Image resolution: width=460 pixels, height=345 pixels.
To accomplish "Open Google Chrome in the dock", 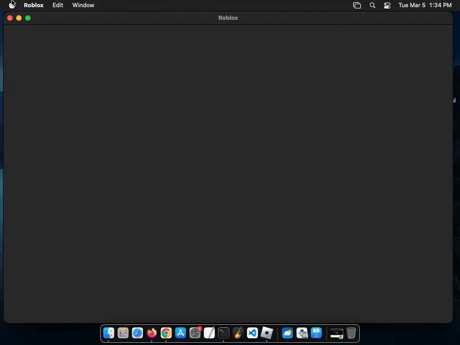I will pyautogui.click(x=166, y=333).
